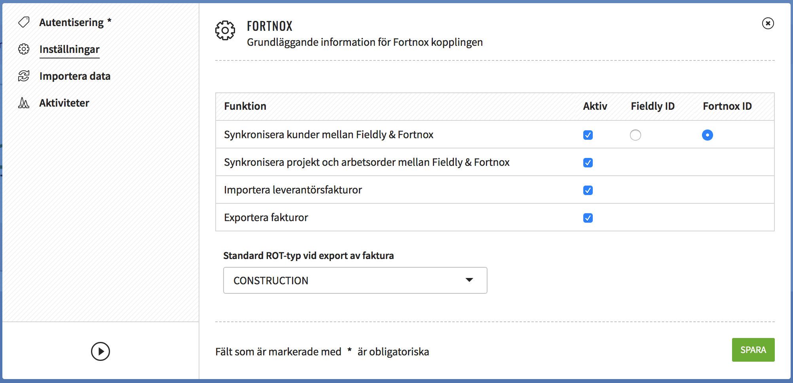Click the sync icon beside Importera data
The image size is (793, 383).
click(24, 76)
